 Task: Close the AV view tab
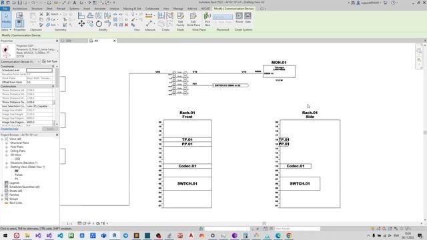pos(114,41)
